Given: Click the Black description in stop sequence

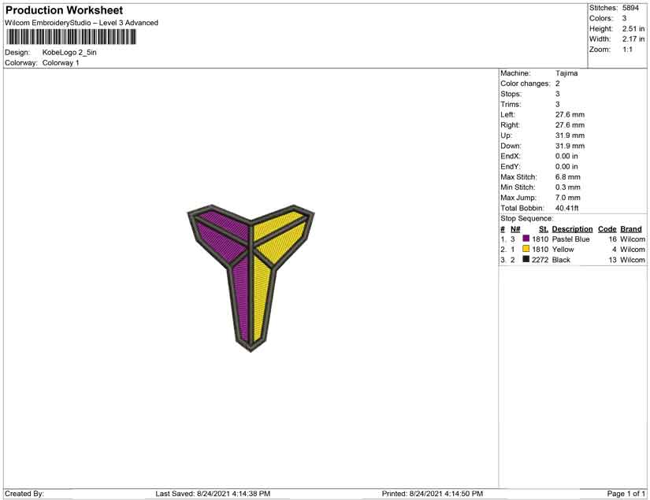Looking at the screenshot, I should click(x=561, y=260).
